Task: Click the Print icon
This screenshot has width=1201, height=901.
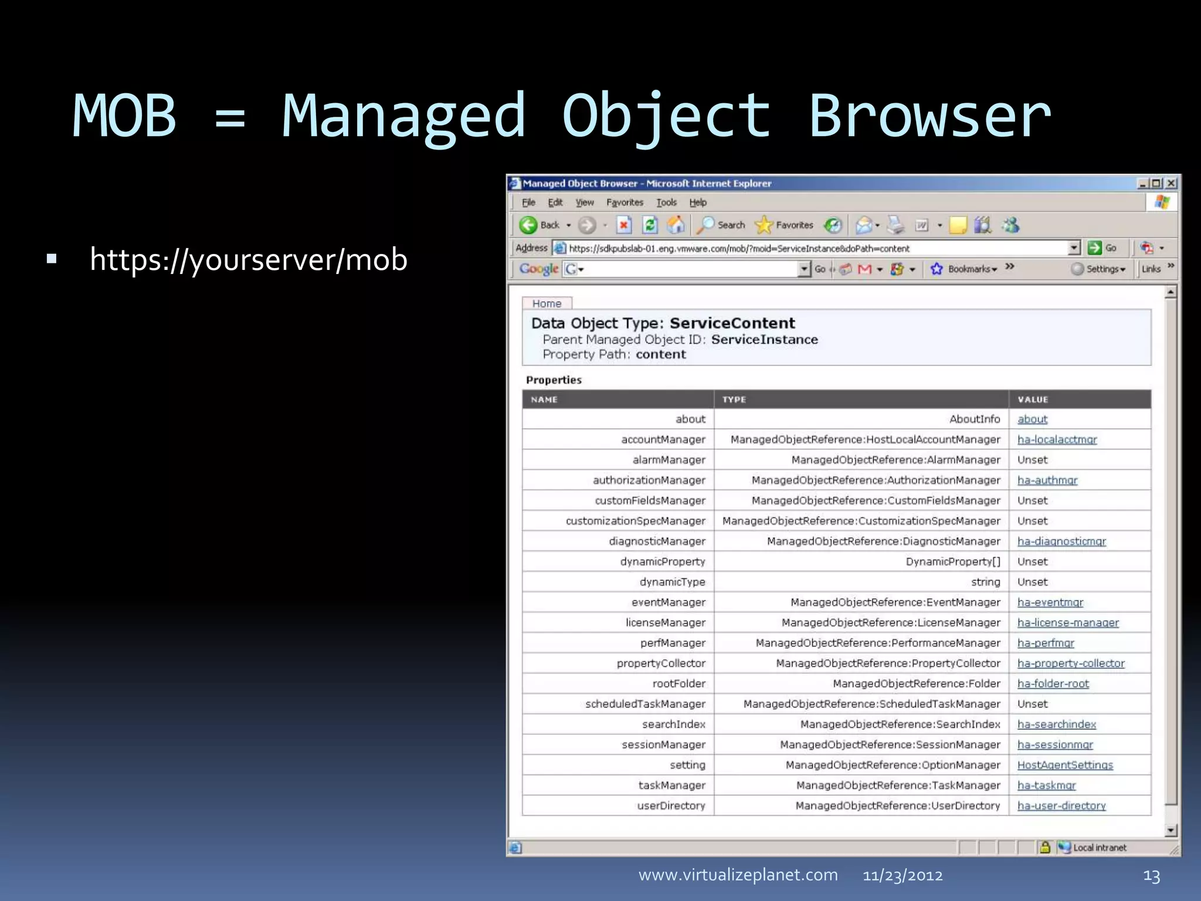Action: click(x=895, y=225)
